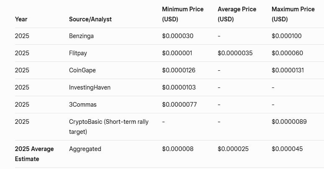Click the "Minimum Price (USD)" header
This screenshot has width=324, height=169.
pyautogui.click(x=182, y=14)
